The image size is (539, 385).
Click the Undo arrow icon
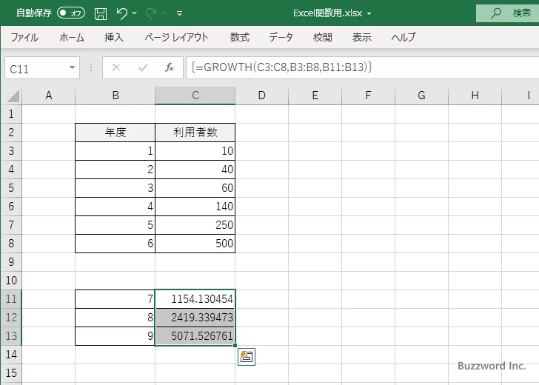point(121,13)
